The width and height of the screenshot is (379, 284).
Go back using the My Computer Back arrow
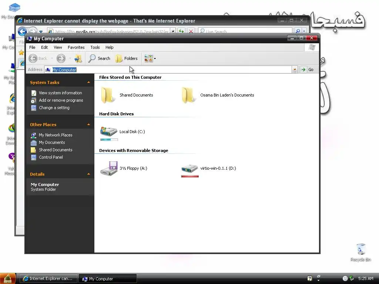[x=38, y=58]
